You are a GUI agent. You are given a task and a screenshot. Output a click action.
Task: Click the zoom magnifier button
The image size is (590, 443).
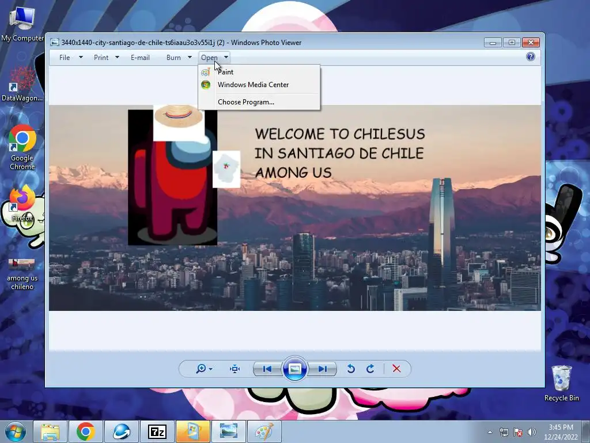click(203, 369)
